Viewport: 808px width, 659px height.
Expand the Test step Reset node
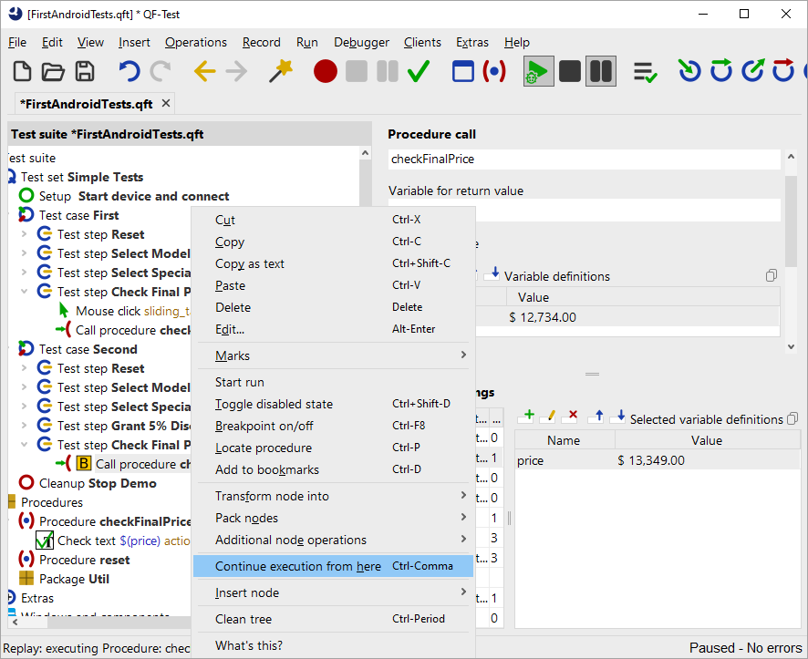(x=24, y=234)
